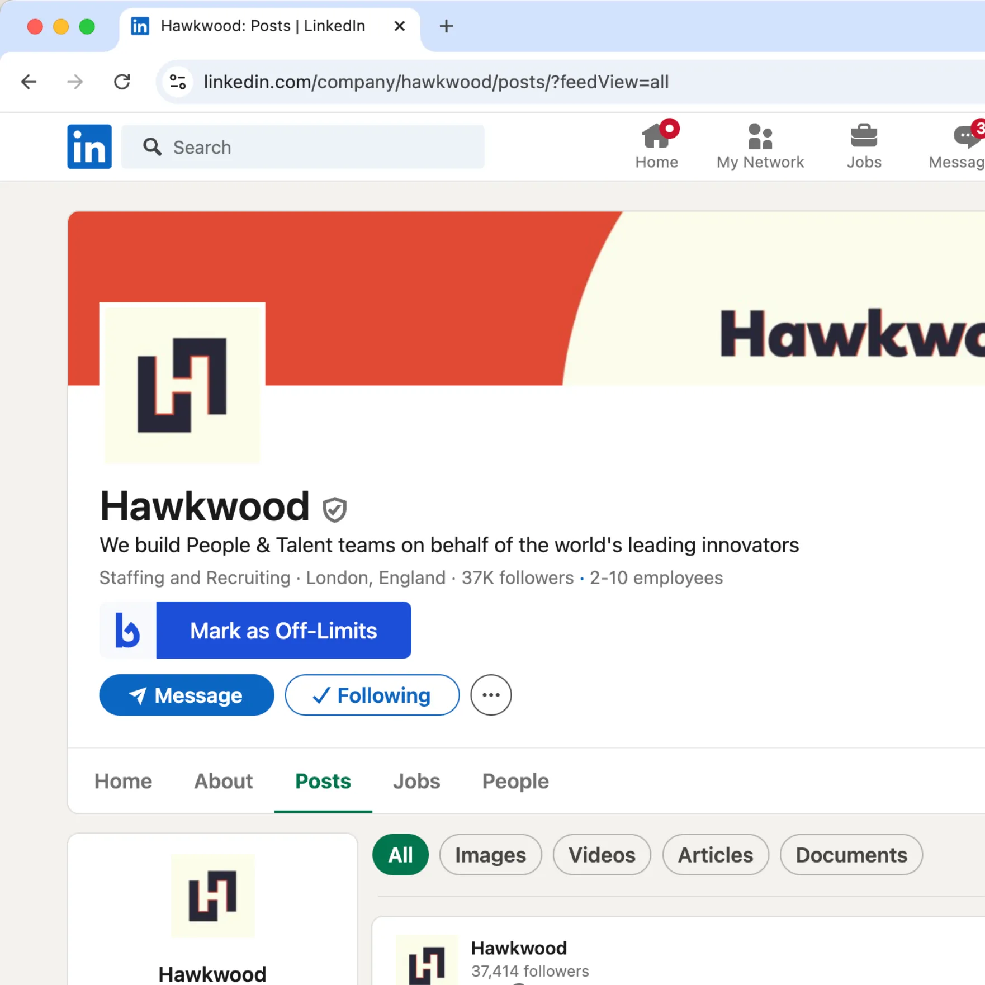
Task: Click the verified shield badge beside Hawkwood
Action: pyautogui.click(x=334, y=509)
